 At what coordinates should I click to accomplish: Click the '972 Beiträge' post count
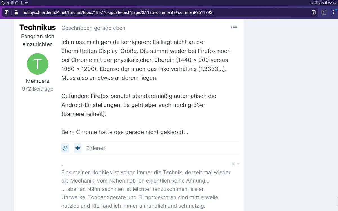[37, 89]
